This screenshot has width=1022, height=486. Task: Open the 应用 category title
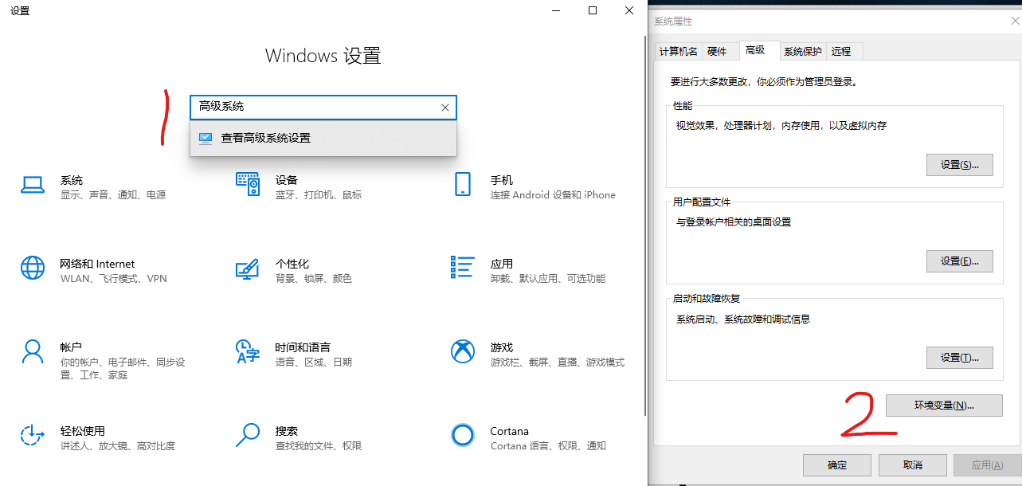click(x=502, y=264)
